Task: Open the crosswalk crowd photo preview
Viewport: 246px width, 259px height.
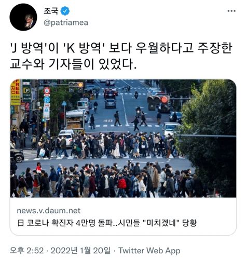Action: tap(123, 139)
